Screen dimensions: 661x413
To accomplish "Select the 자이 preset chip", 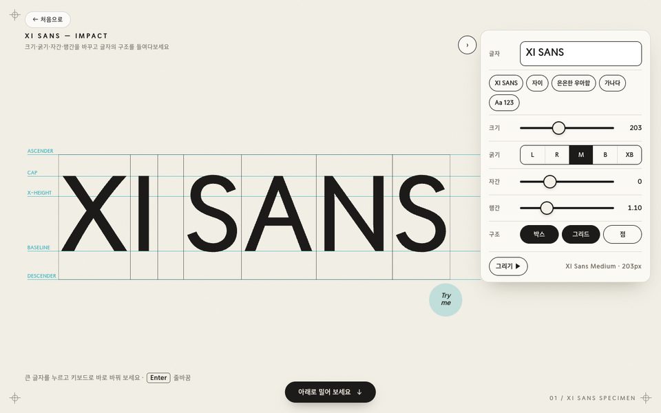I will pyautogui.click(x=537, y=83).
